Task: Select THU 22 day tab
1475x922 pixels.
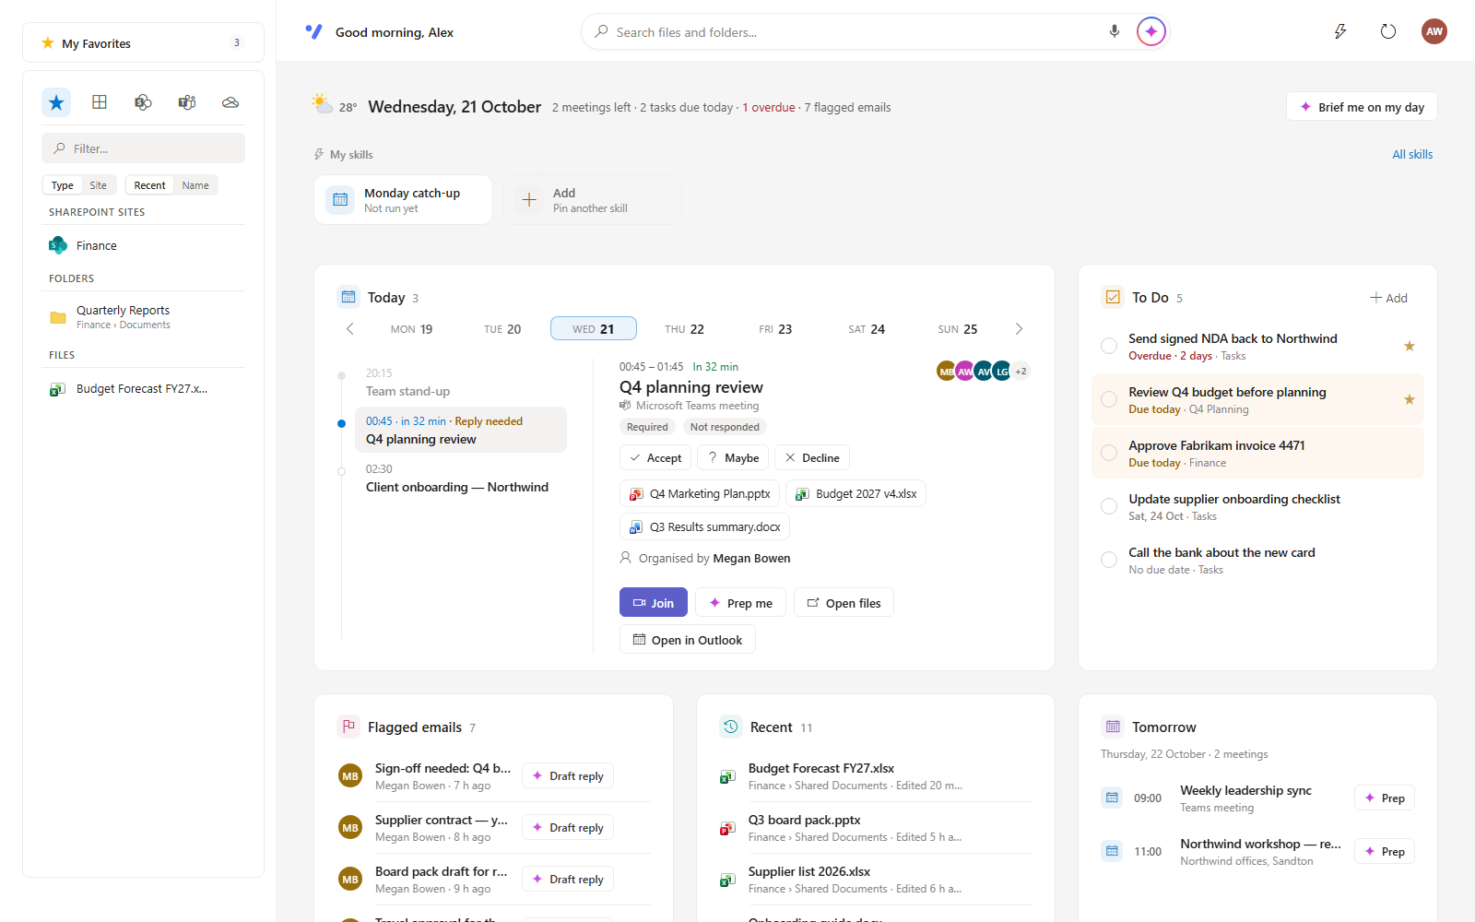Action: 684,329
